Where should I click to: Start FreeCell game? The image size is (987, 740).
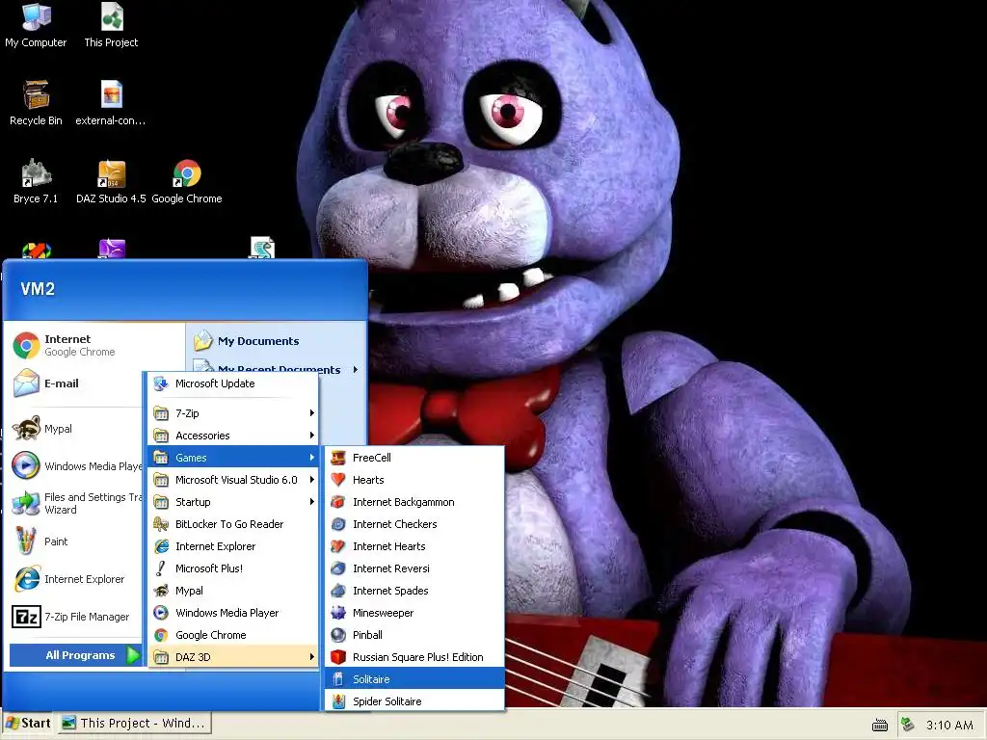pos(414,458)
